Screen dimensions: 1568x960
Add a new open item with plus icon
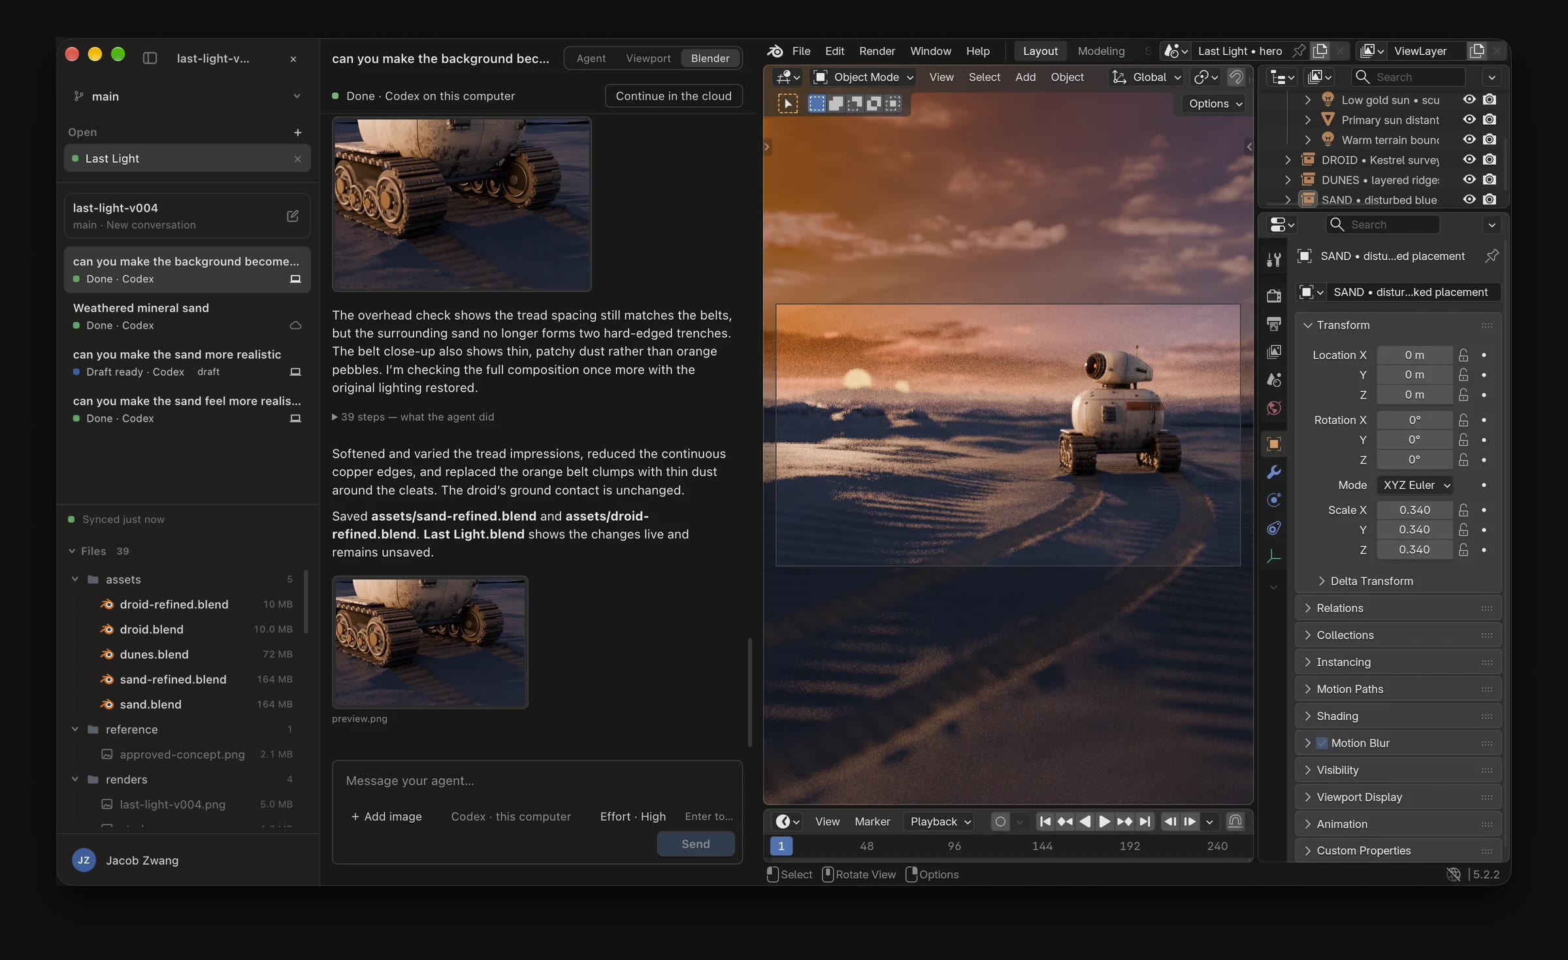pyautogui.click(x=298, y=132)
